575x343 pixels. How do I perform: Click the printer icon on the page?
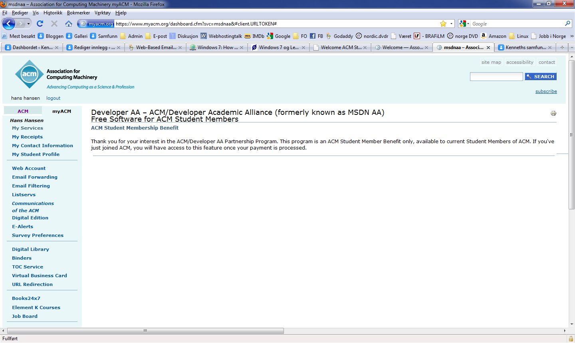[x=553, y=113]
